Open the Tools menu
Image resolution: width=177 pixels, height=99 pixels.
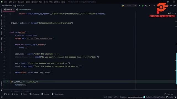click(46, 2)
